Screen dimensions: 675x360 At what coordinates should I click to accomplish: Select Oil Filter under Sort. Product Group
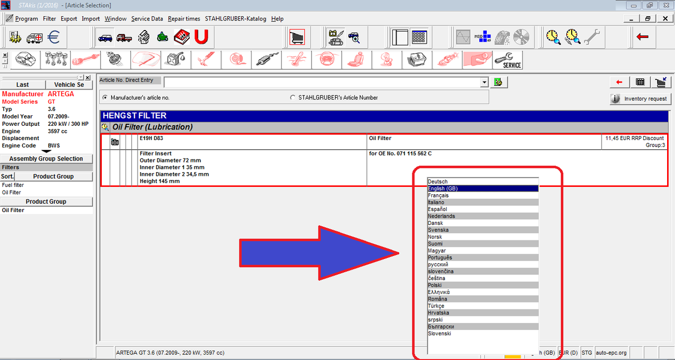pyautogui.click(x=13, y=193)
